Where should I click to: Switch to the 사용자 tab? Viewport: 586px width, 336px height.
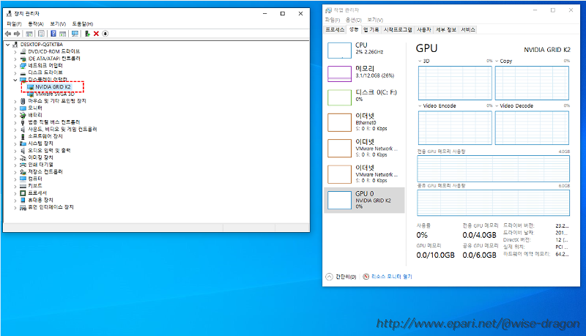(424, 30)
